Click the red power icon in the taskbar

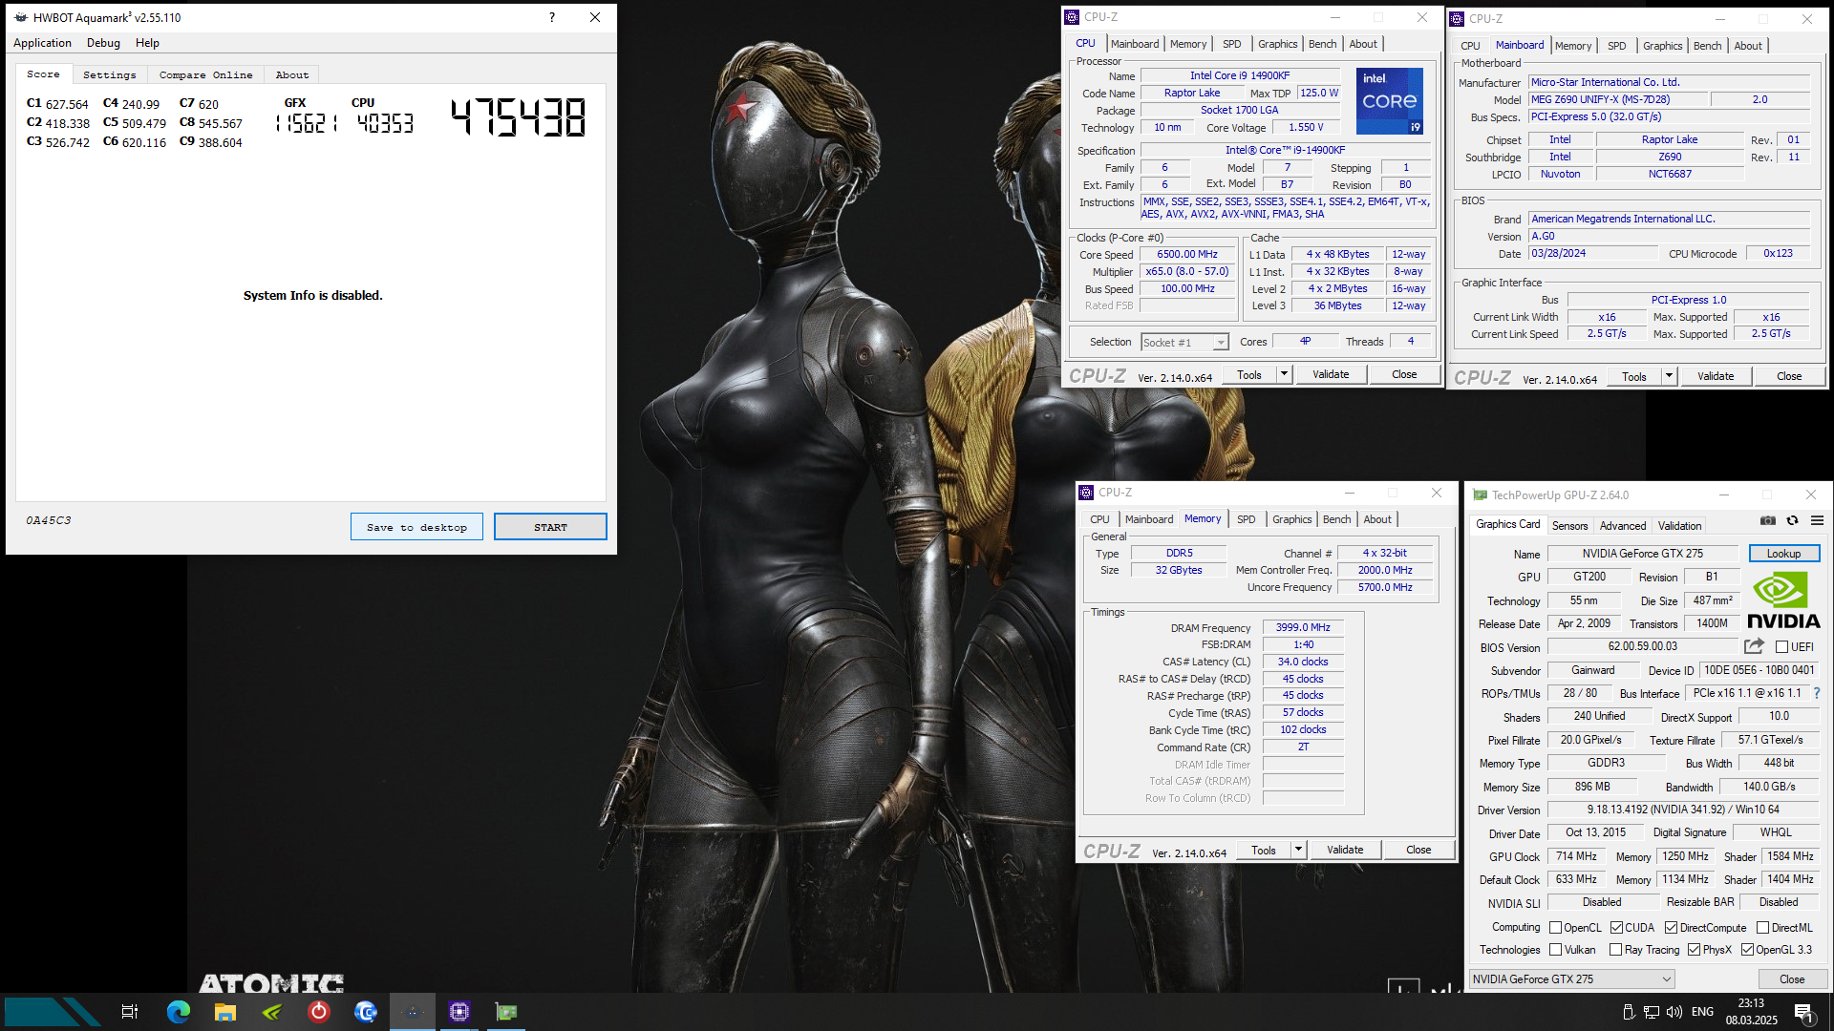(x=319, y=1012)
